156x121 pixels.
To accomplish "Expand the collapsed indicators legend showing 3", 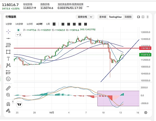I will tap(18, 34).
